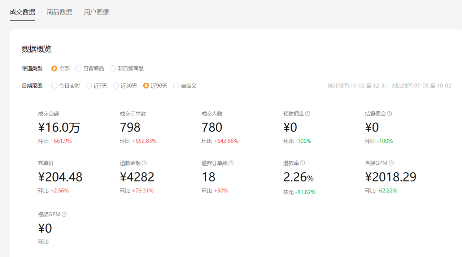Click help icon next to 预估佣金
The image size is (462, 257).
pos(308,114)
